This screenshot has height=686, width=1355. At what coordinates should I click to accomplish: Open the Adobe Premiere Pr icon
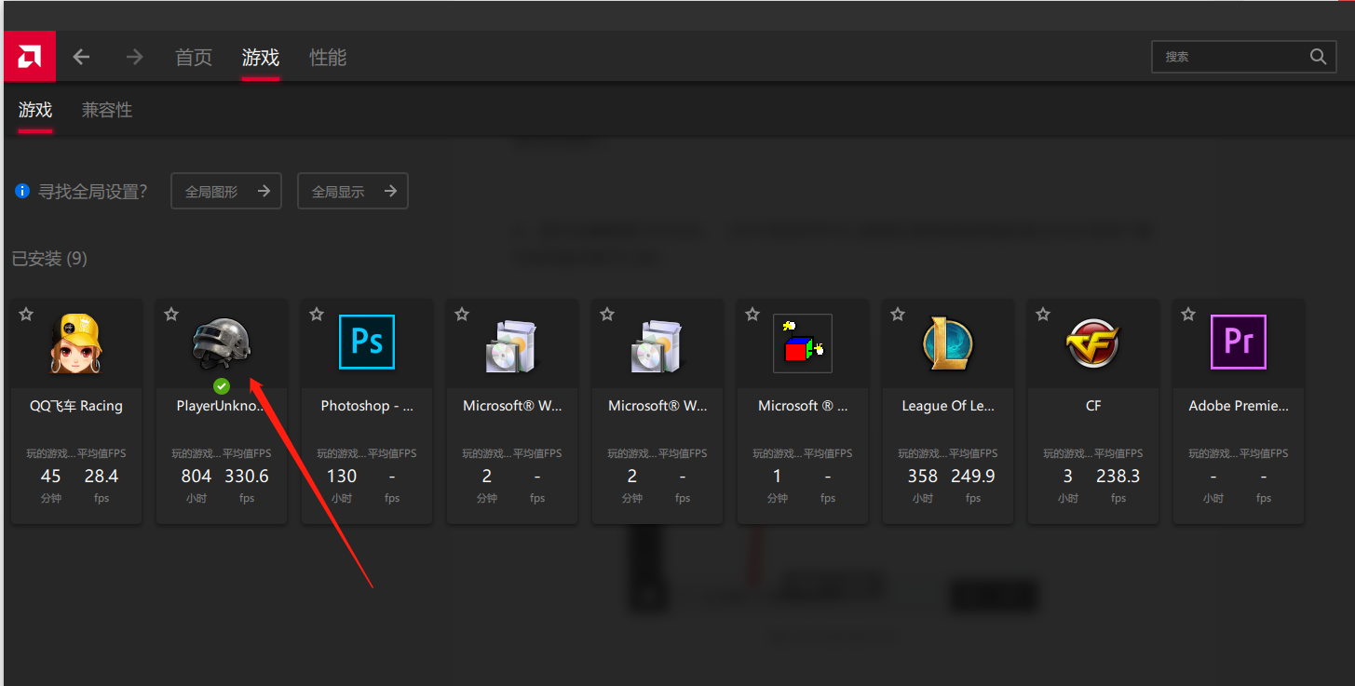[x=1239, y=343]
